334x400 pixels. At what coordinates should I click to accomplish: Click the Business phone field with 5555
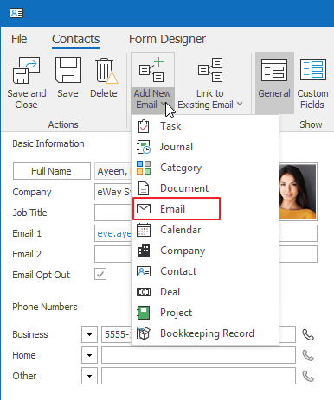click(116, 334)
